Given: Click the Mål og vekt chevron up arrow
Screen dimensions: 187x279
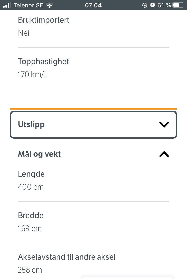Looking at the screenshot, I should pos(164,154).
